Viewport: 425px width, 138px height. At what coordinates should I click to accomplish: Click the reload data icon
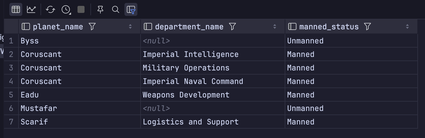[x=50, y=9]
